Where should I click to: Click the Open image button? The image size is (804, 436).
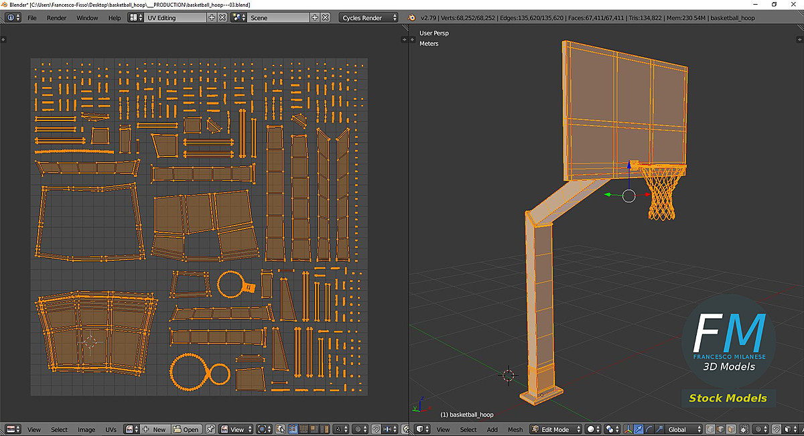pos(186,429)
